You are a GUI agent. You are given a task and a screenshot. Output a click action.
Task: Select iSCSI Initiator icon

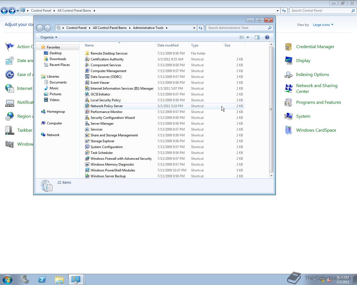click(87, 94)
